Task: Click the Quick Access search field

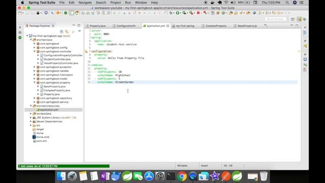Action: (x=275, y=19)
